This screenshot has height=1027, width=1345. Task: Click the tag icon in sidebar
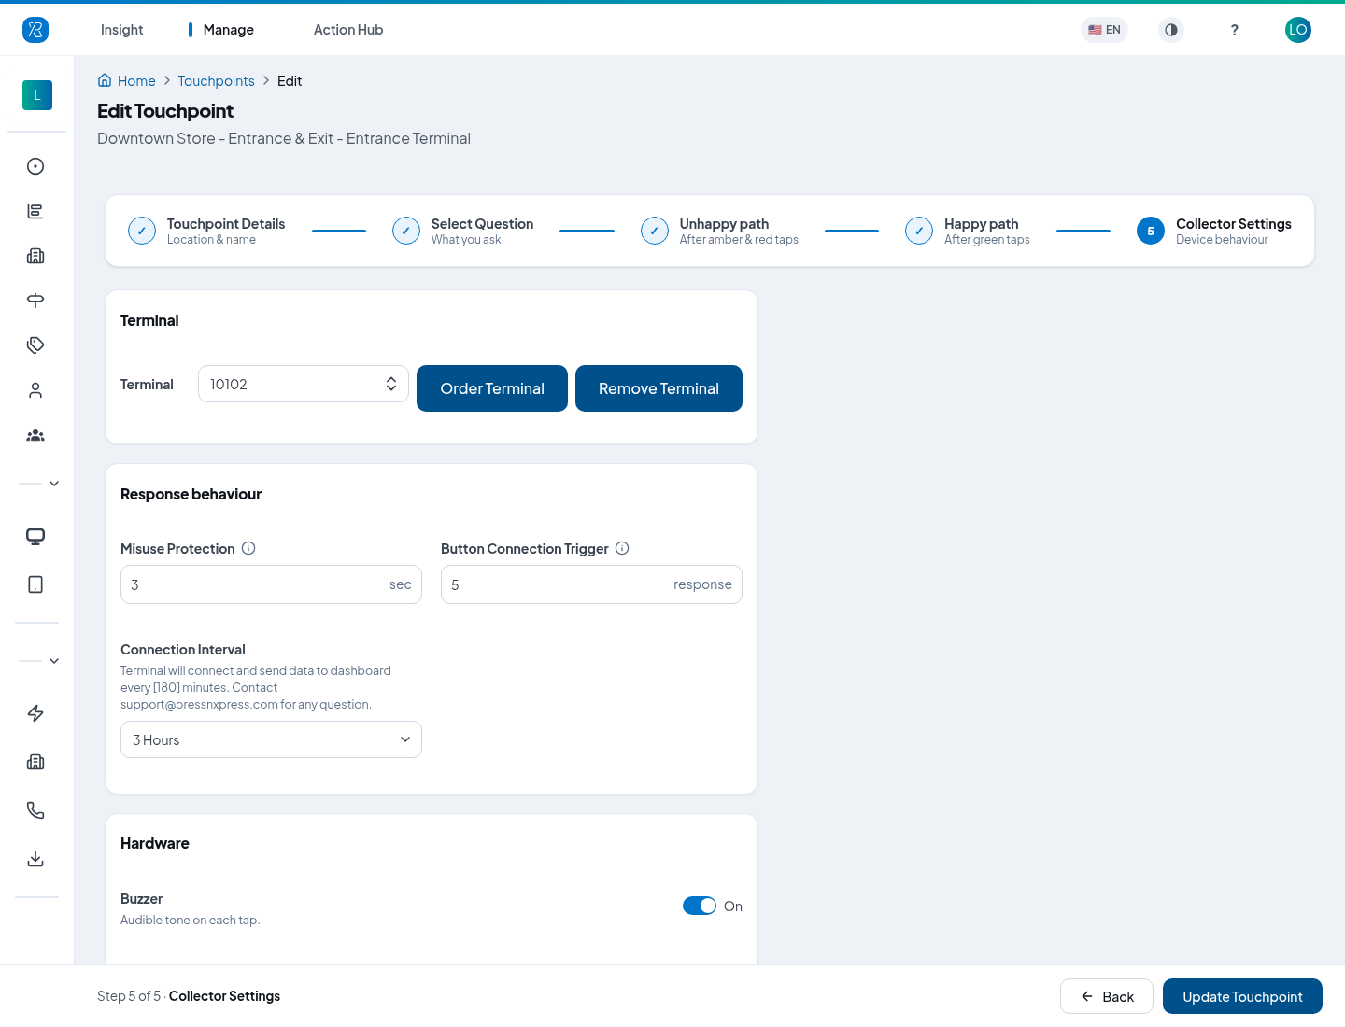(x=35, y=345)
